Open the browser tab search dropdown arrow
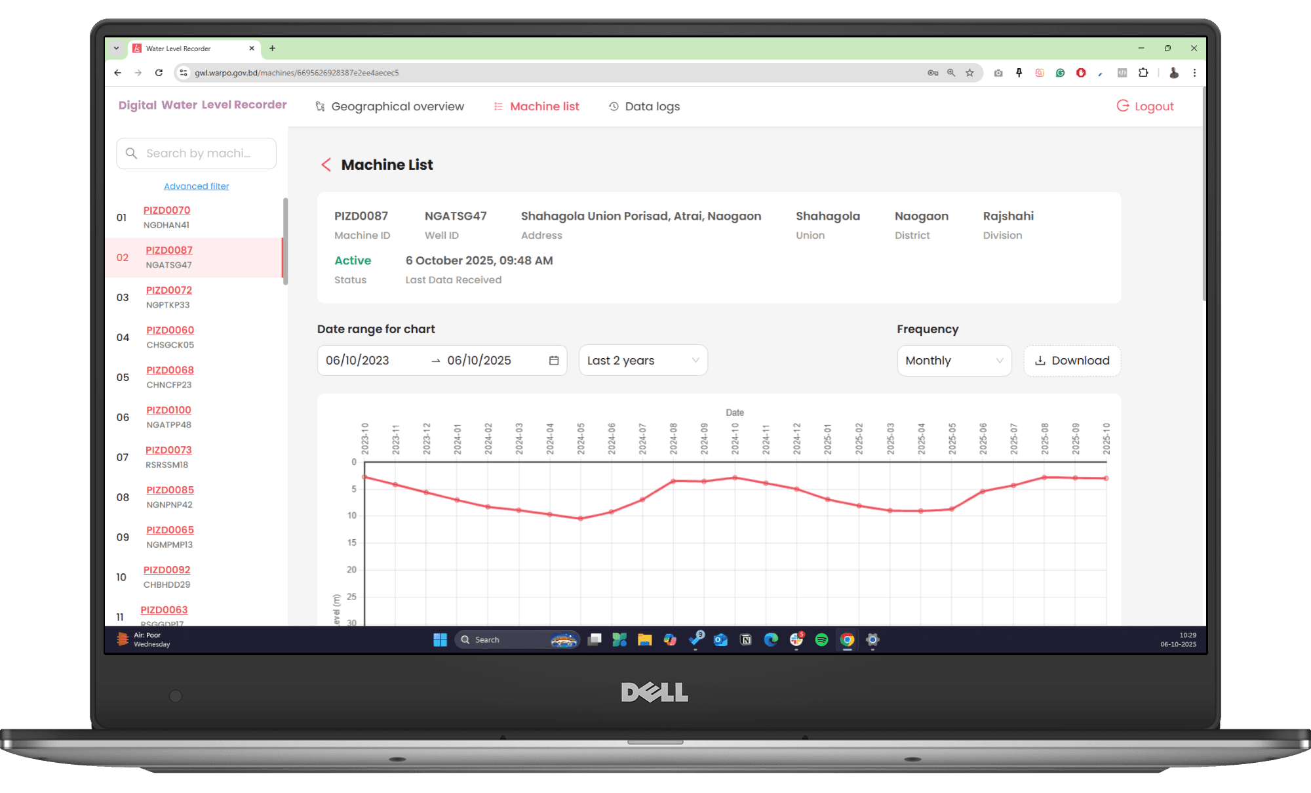The width and height of the screenshot is (1311, 793). pyautogui.click(x=116, y=49)
